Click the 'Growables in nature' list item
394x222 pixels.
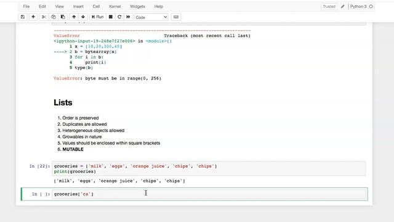82,137
